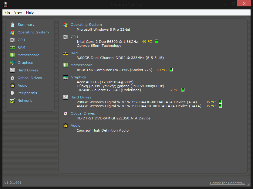Click the Check for updates link
This screenshot has width=253, height=189.
[228, 183]
